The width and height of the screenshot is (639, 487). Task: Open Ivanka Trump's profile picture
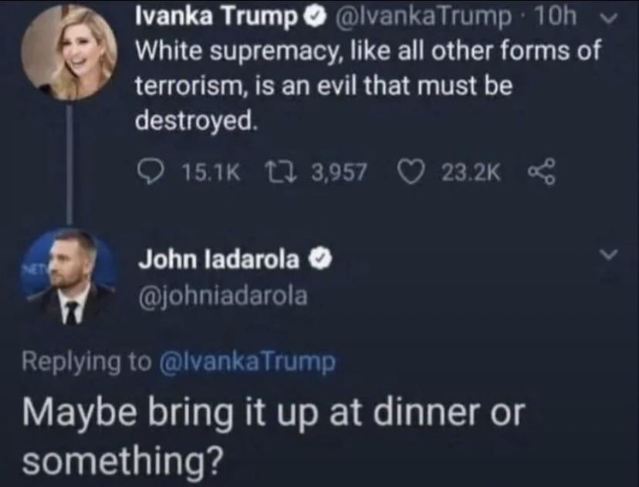[x=69, y=52]
